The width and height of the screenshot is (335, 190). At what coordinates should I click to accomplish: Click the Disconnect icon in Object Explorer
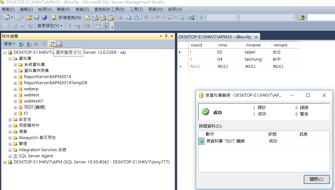28,44
